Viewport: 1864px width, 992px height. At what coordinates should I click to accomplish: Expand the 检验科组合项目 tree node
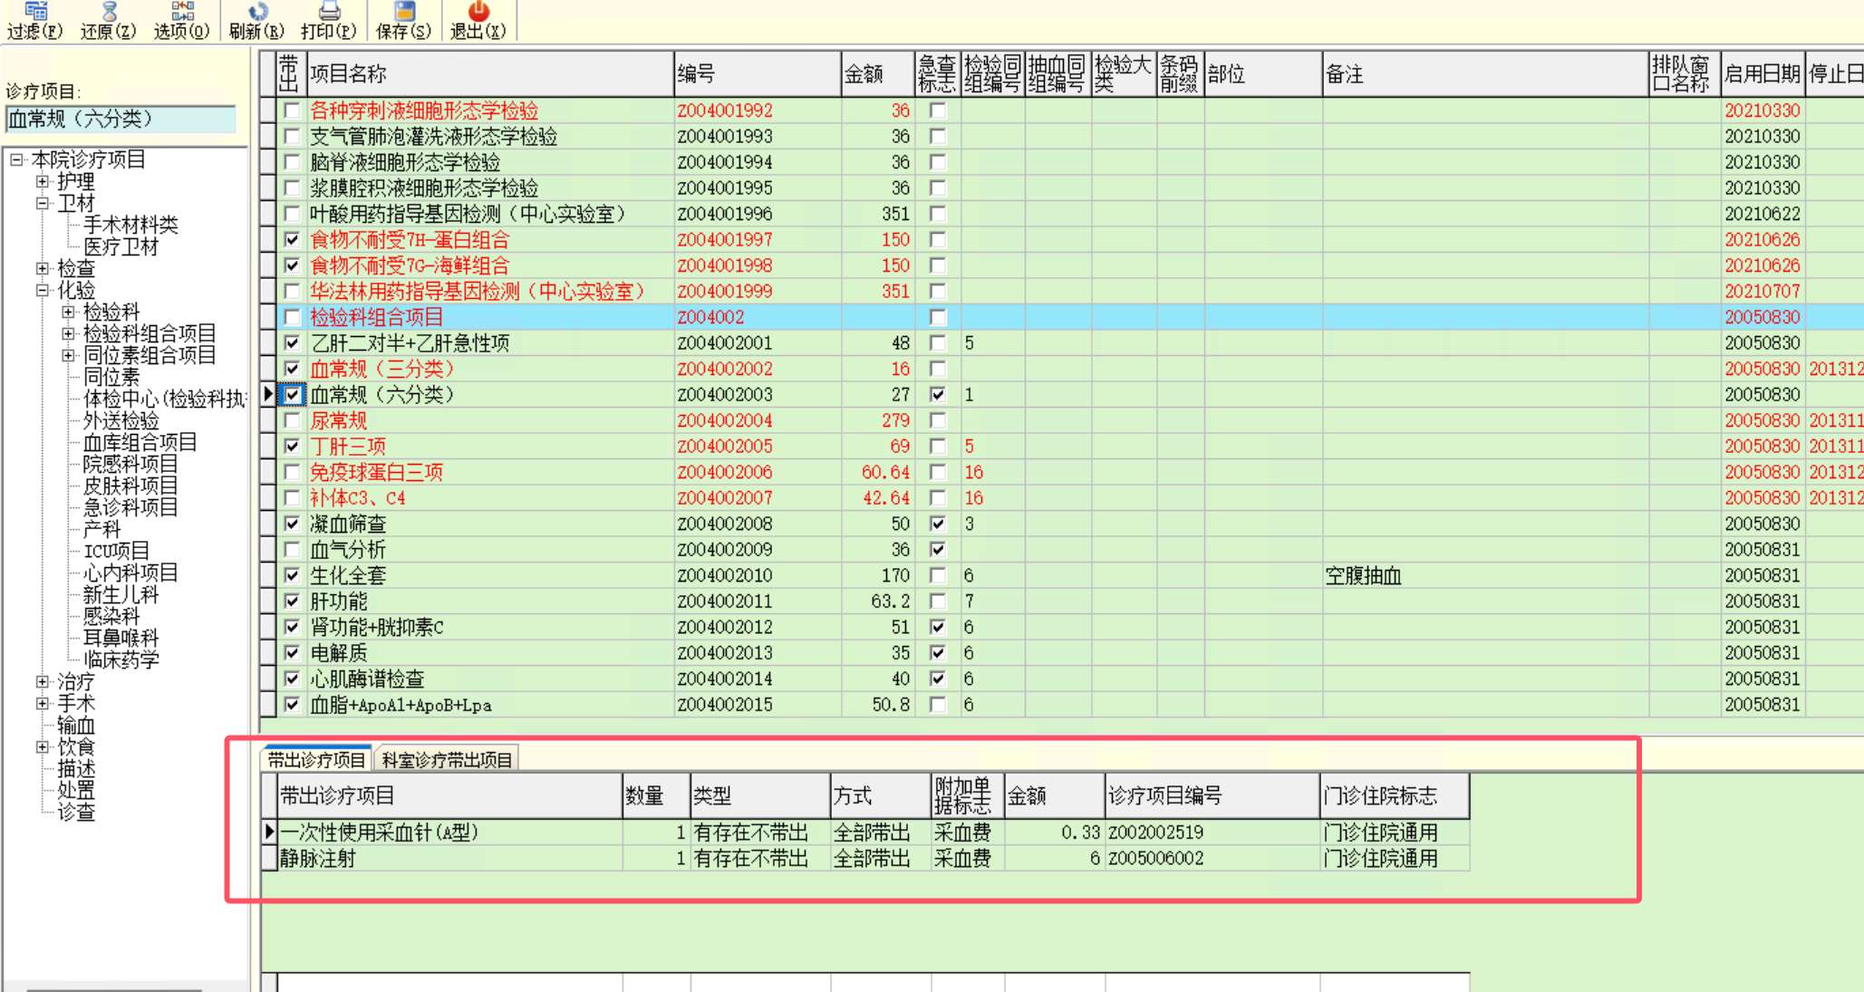click(68, 333)
